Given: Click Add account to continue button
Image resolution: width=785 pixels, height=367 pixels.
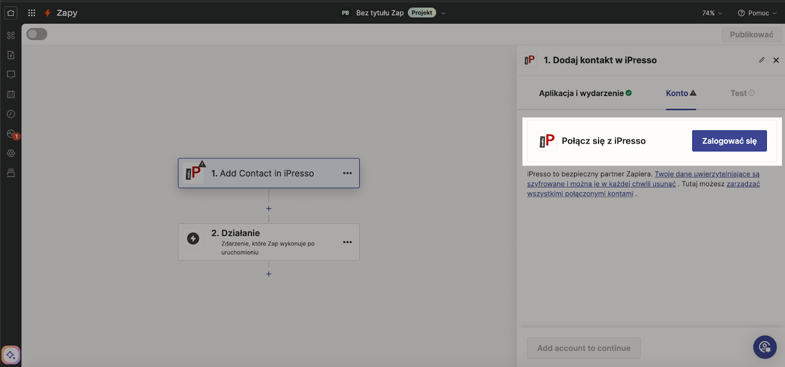Looking at the screenshot, I should pyautogui.click(x=584, y=348).
